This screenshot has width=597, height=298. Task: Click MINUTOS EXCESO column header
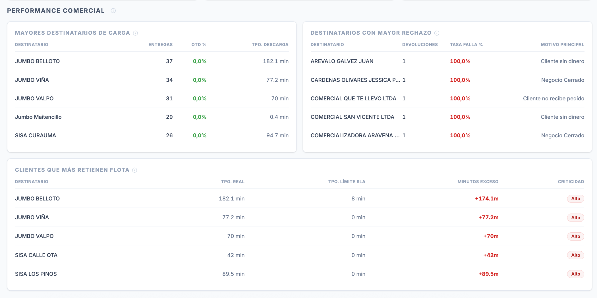point(478,182)
